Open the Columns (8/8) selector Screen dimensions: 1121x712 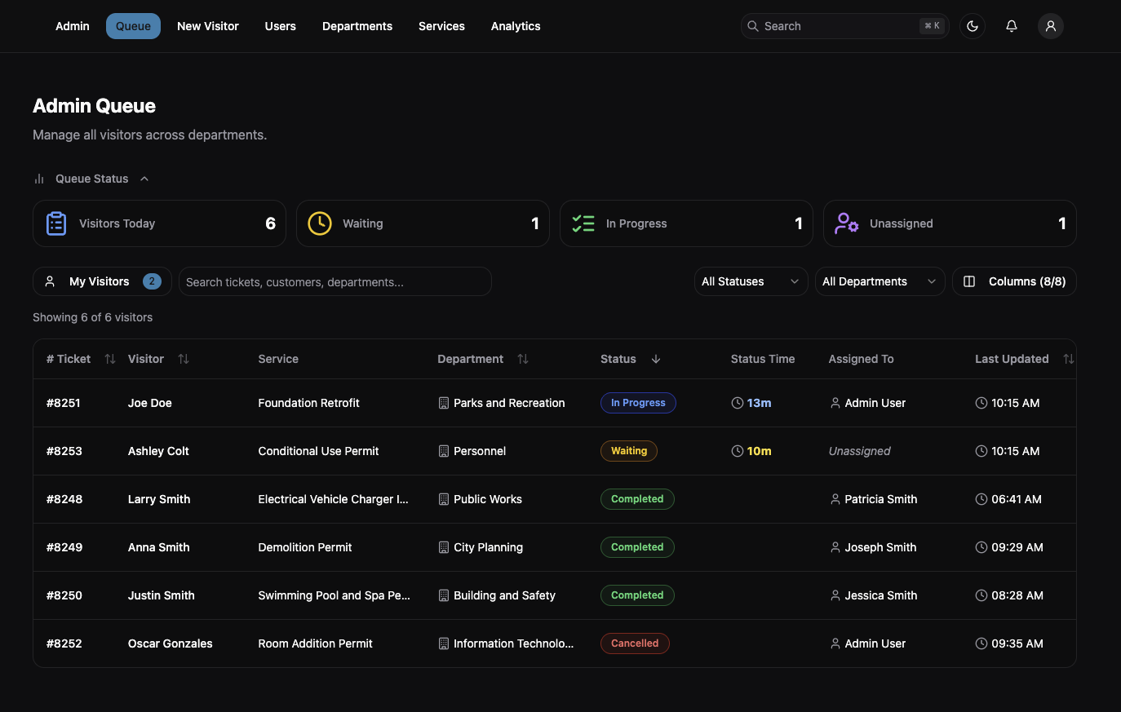(1014, 281)
